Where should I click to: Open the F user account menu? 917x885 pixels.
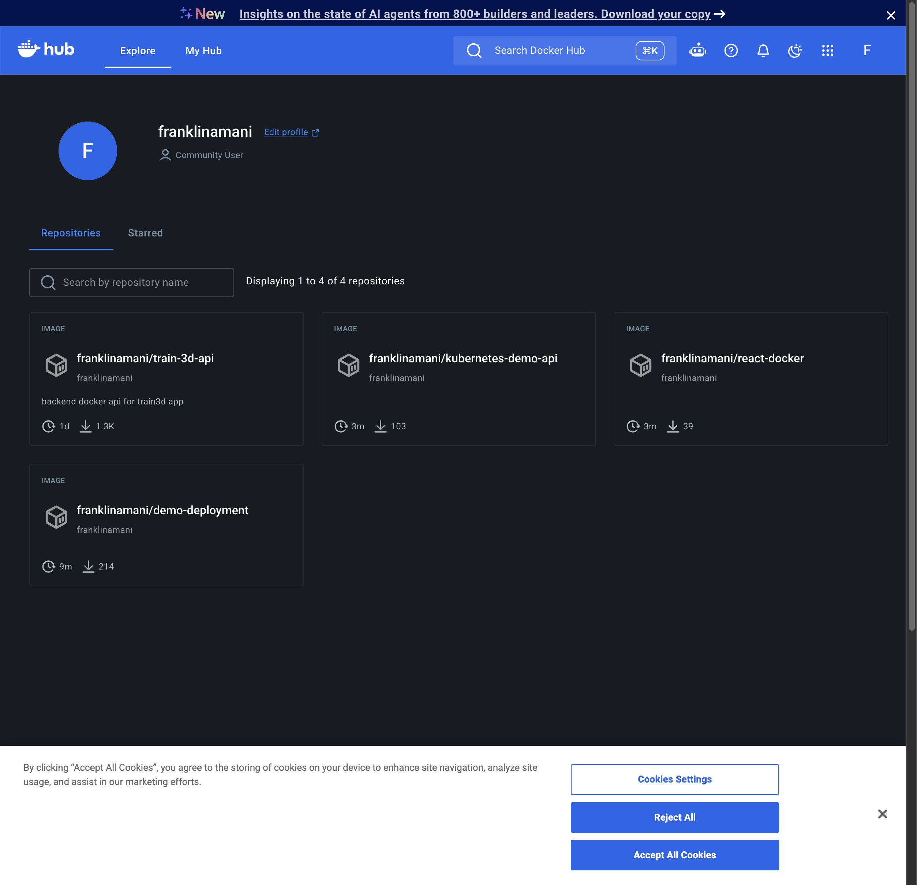coord(867,50)
